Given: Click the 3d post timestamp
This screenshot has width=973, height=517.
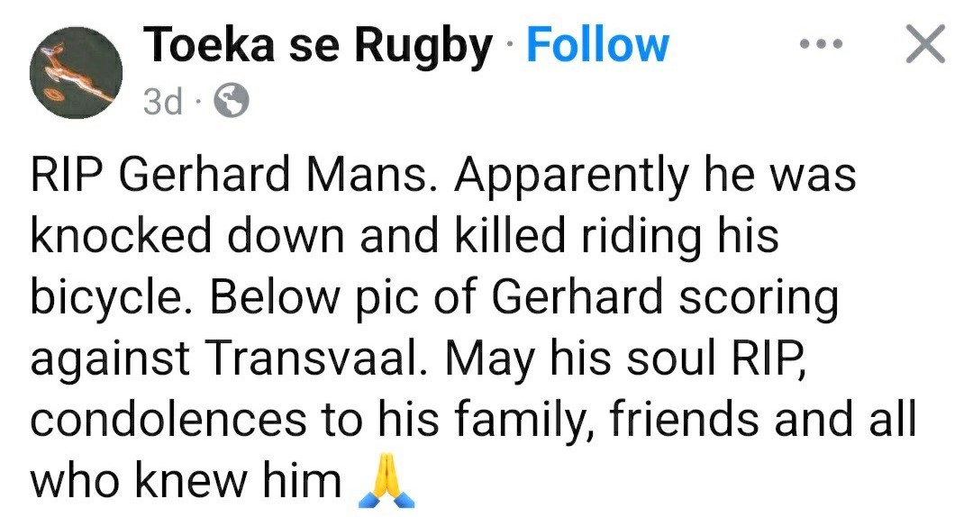Looking at the screenshot, I should pyautogui.click(x=162, y=104).
